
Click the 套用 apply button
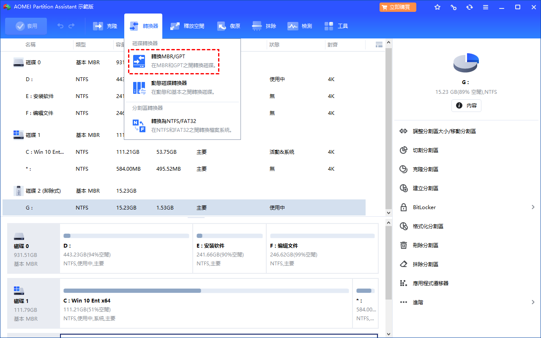(26, 26)
